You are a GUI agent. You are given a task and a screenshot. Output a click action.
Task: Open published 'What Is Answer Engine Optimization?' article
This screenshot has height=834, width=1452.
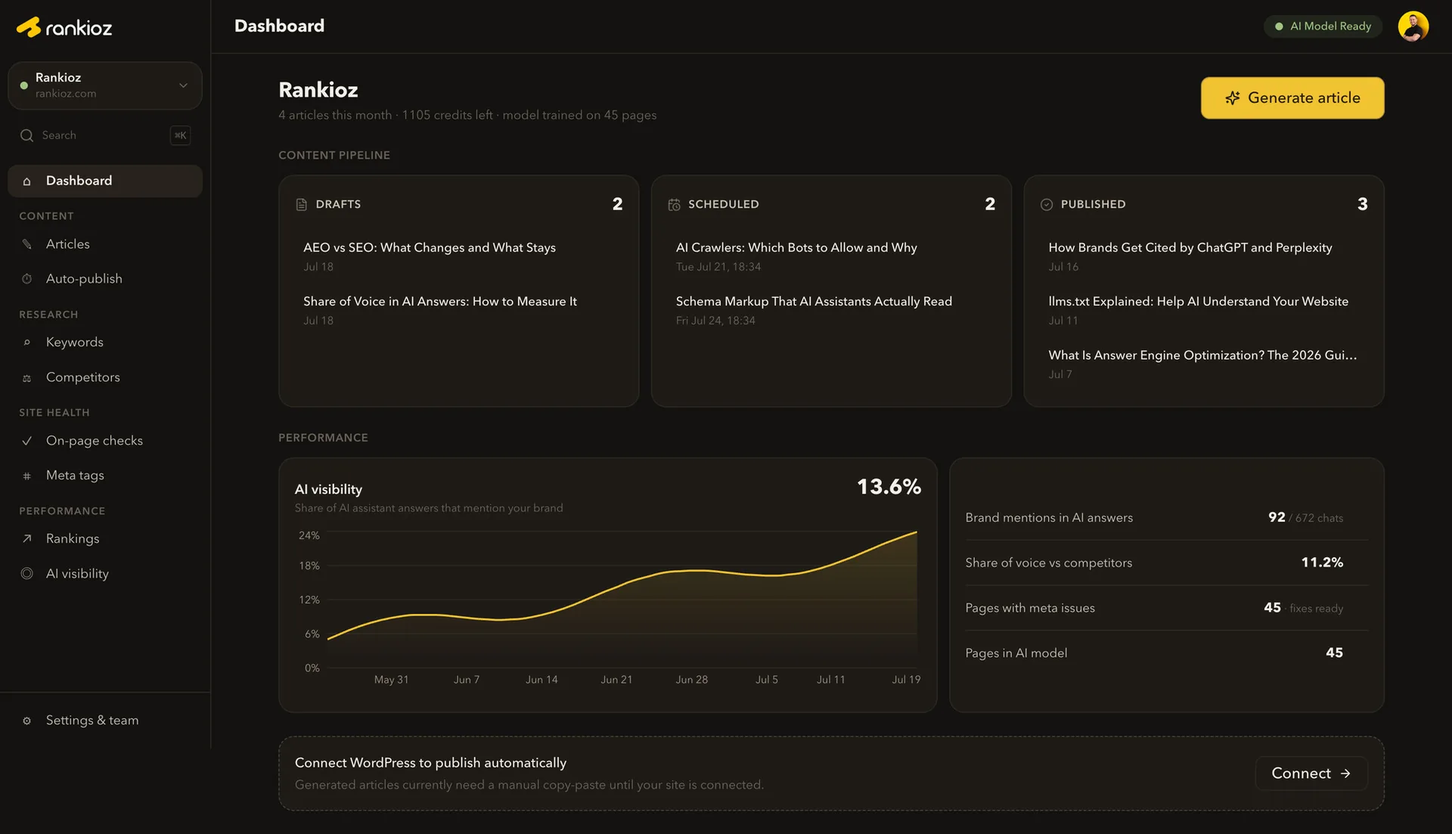click(x=1202, y=355)
